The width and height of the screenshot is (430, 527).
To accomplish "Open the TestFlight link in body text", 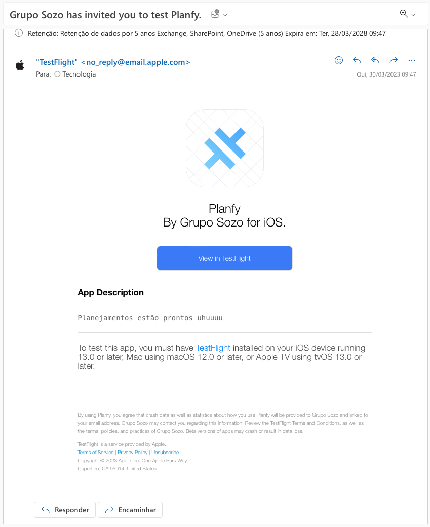I will [213, 348].
